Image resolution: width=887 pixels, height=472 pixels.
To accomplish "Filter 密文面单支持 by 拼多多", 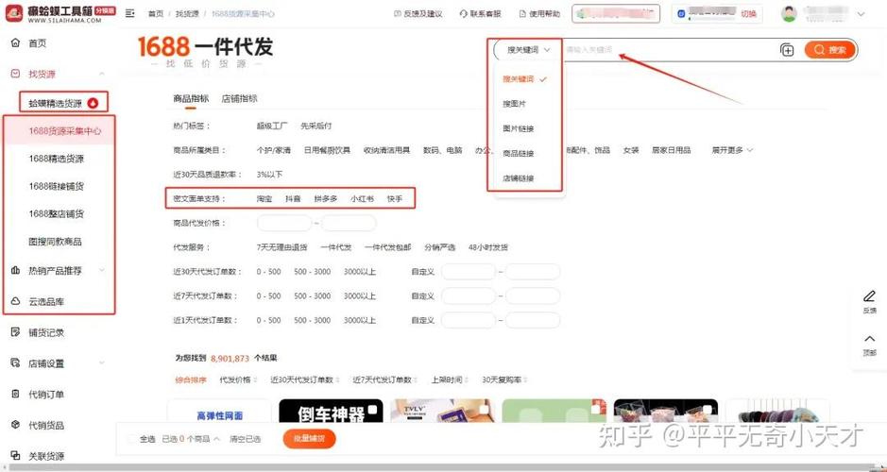I will pyautogui.click(x=326, y=199).
